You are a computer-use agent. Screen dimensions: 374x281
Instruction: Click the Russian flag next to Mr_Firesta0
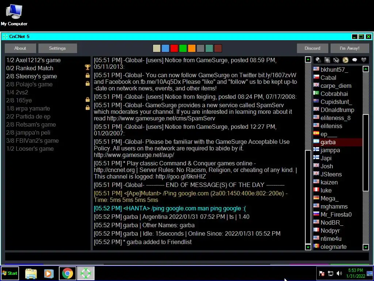(x=316, y=214)
